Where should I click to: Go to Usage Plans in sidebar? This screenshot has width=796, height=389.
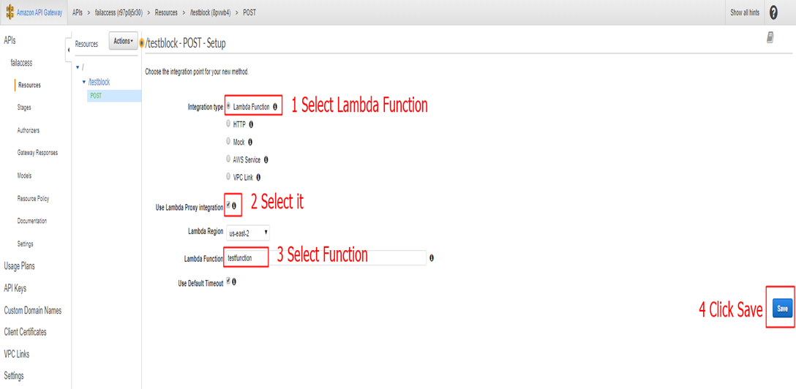[x=20, y=266]
